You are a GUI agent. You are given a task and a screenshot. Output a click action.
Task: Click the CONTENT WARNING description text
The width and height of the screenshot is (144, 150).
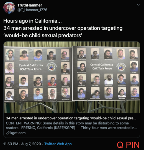click(71, 125)
